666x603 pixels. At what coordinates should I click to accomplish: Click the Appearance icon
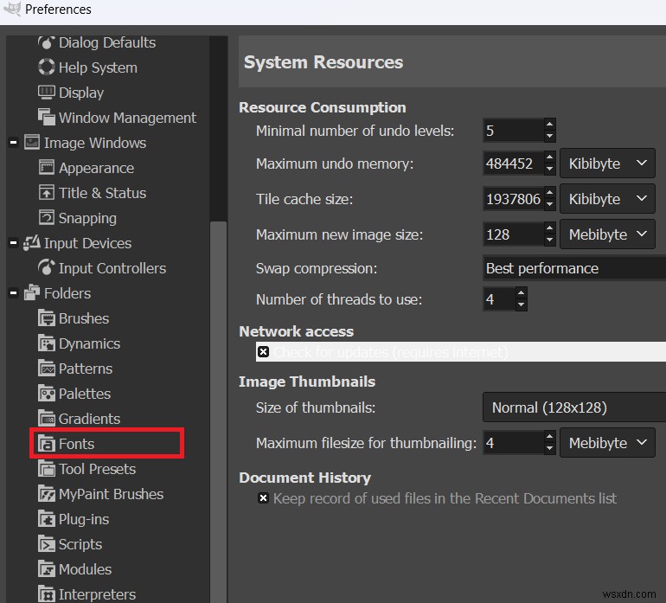coord(47,168)
